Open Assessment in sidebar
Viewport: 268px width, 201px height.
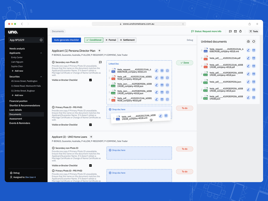click(16, 119)
